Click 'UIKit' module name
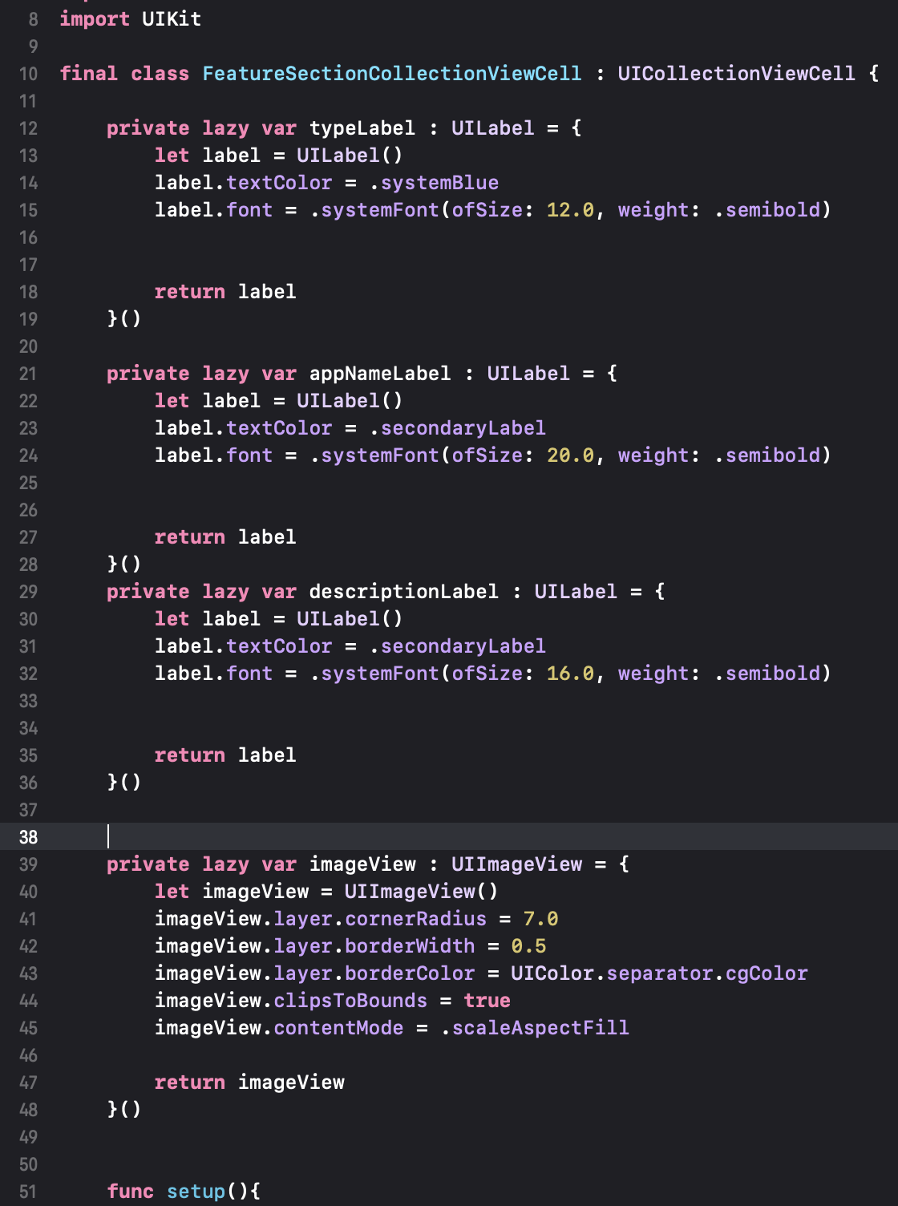 [172, 19]
